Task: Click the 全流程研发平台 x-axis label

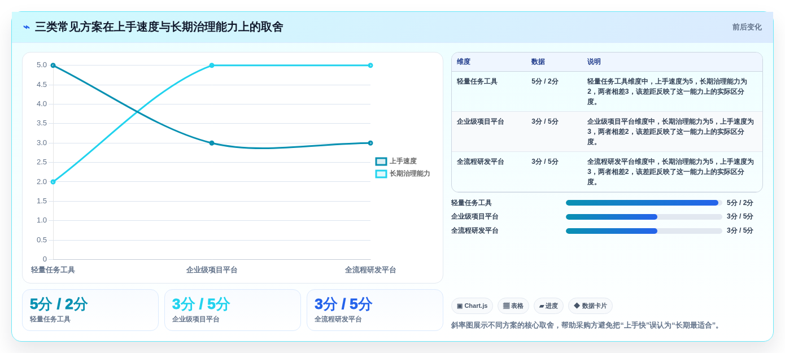Action: pyautogui.click(x=370, y=270)
